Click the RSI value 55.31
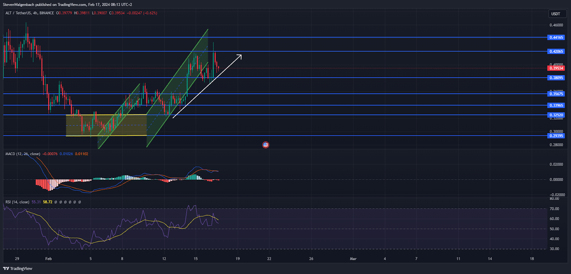571x274 pixels. [36, 202]
